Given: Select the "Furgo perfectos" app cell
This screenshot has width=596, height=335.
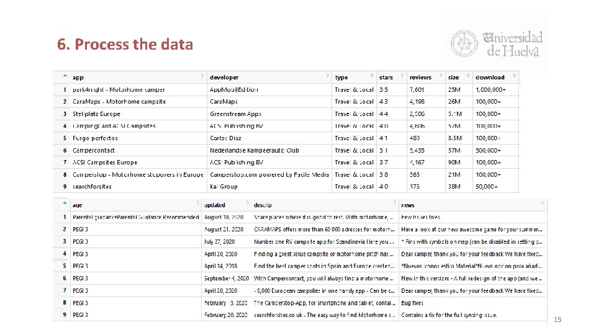Looking at the screenshot, I should [95, 138].
